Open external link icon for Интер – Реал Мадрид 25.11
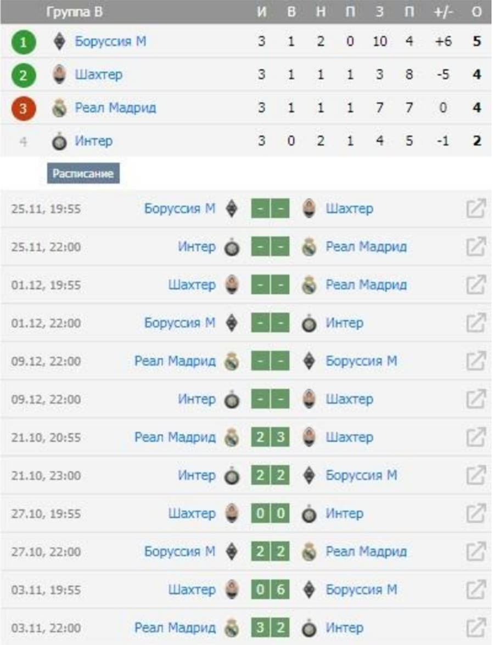Image resolution: width=494 pixels, height=645 pixels. click(475, 247)
